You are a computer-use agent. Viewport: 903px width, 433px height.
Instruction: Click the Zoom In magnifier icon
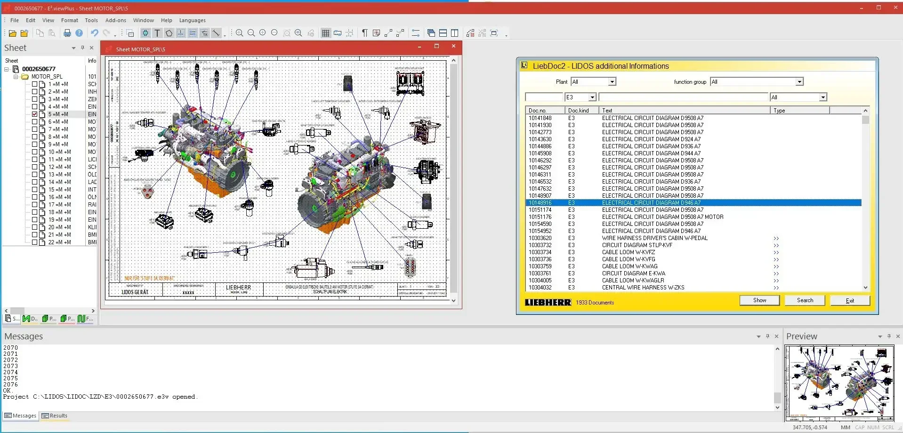tap(240, 33)
